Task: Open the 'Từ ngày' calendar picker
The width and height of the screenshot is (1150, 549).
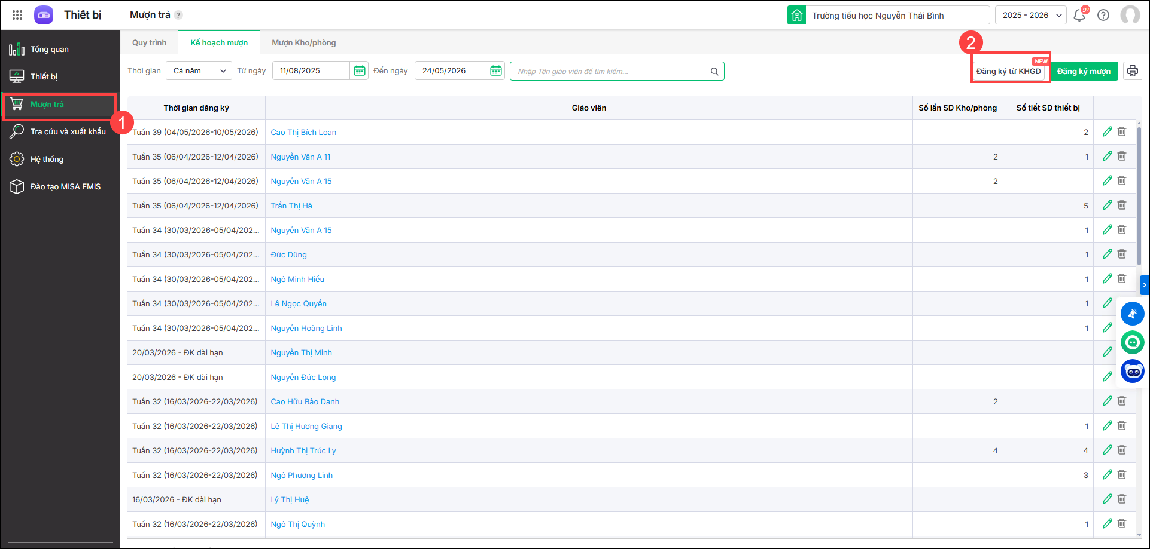Action: coord(359,71)
